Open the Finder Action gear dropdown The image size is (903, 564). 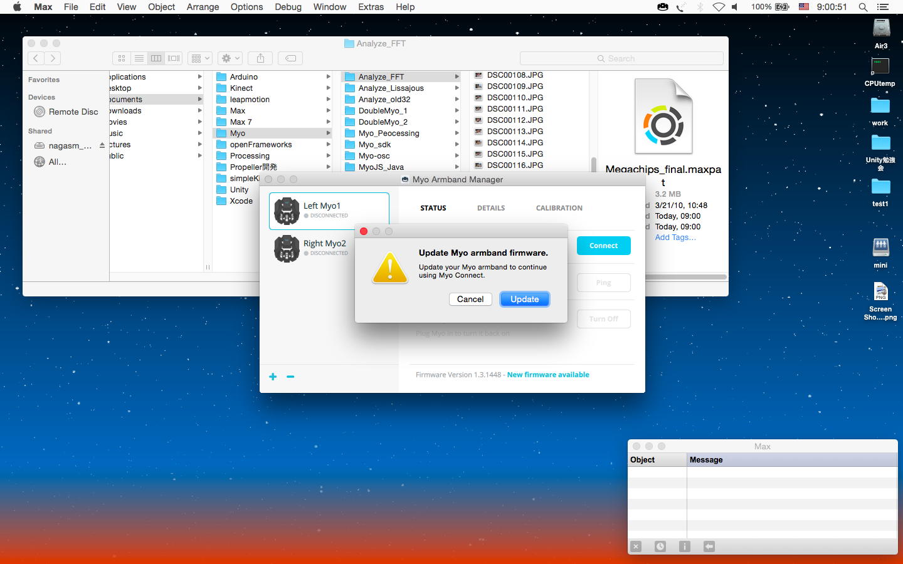[230, 58]
